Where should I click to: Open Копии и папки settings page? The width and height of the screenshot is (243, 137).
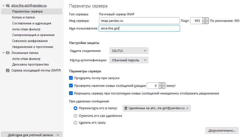coord(24,17)
